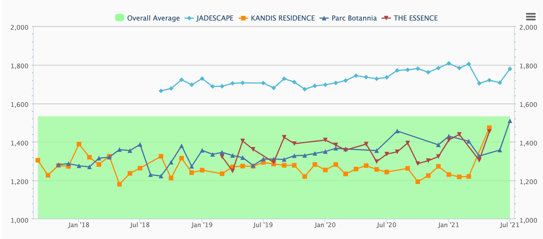Select the first JADESCAPE data point

pos(161,91)
